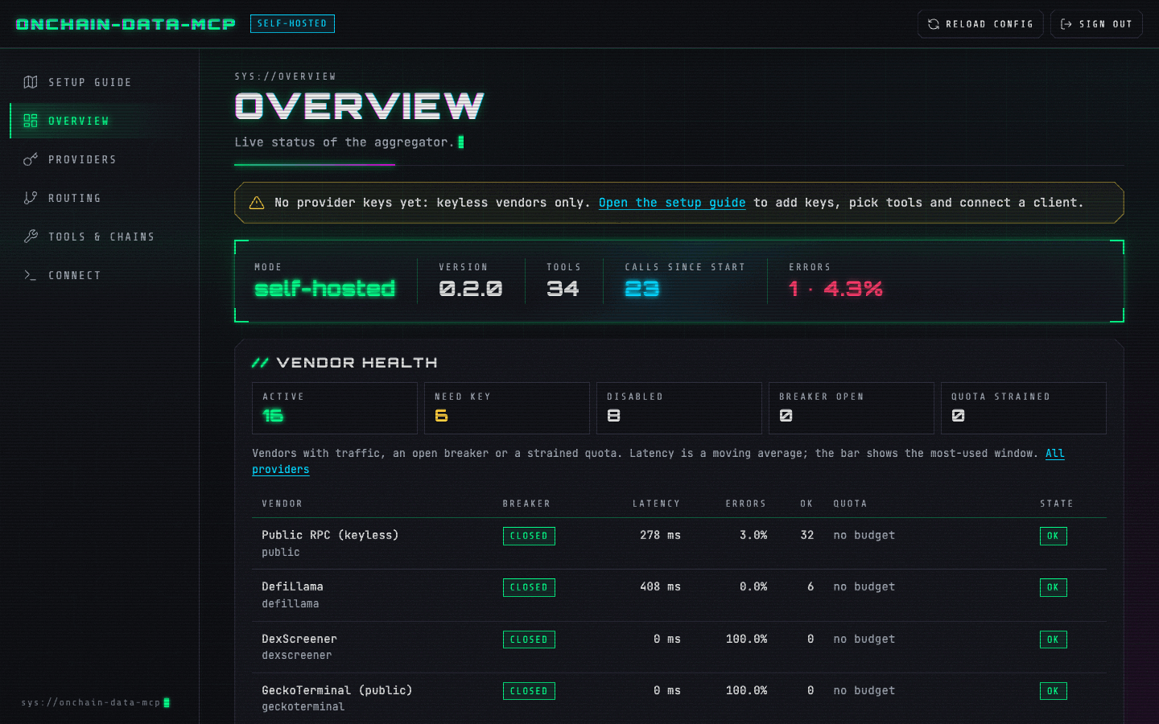Follow the 'Open the setup guide' link

pos(672,203)
